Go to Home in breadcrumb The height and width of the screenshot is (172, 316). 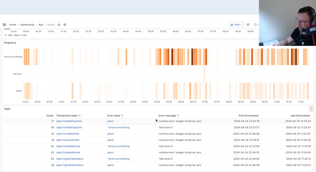[13, 25]
